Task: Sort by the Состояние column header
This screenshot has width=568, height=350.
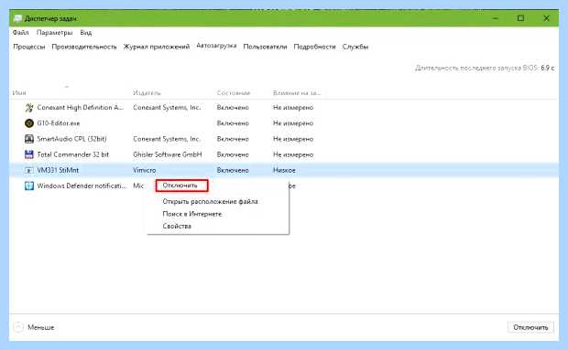Action: point(234,93)
